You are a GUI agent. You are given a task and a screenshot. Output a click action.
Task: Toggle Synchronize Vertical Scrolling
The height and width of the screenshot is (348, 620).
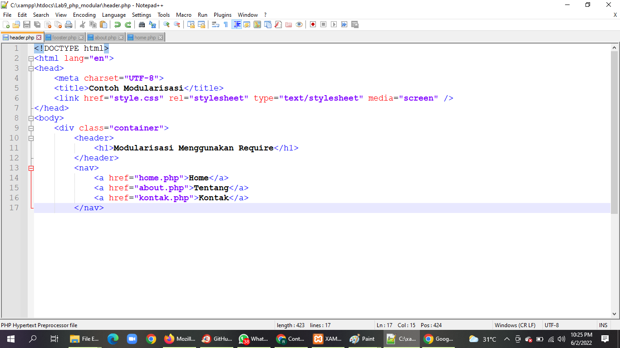[x=191, y=24]
